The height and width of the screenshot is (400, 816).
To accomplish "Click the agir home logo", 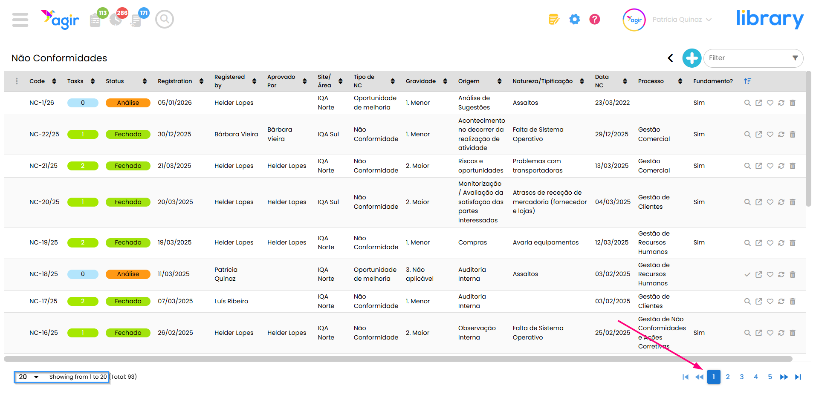I will click(x=60, y=19).
